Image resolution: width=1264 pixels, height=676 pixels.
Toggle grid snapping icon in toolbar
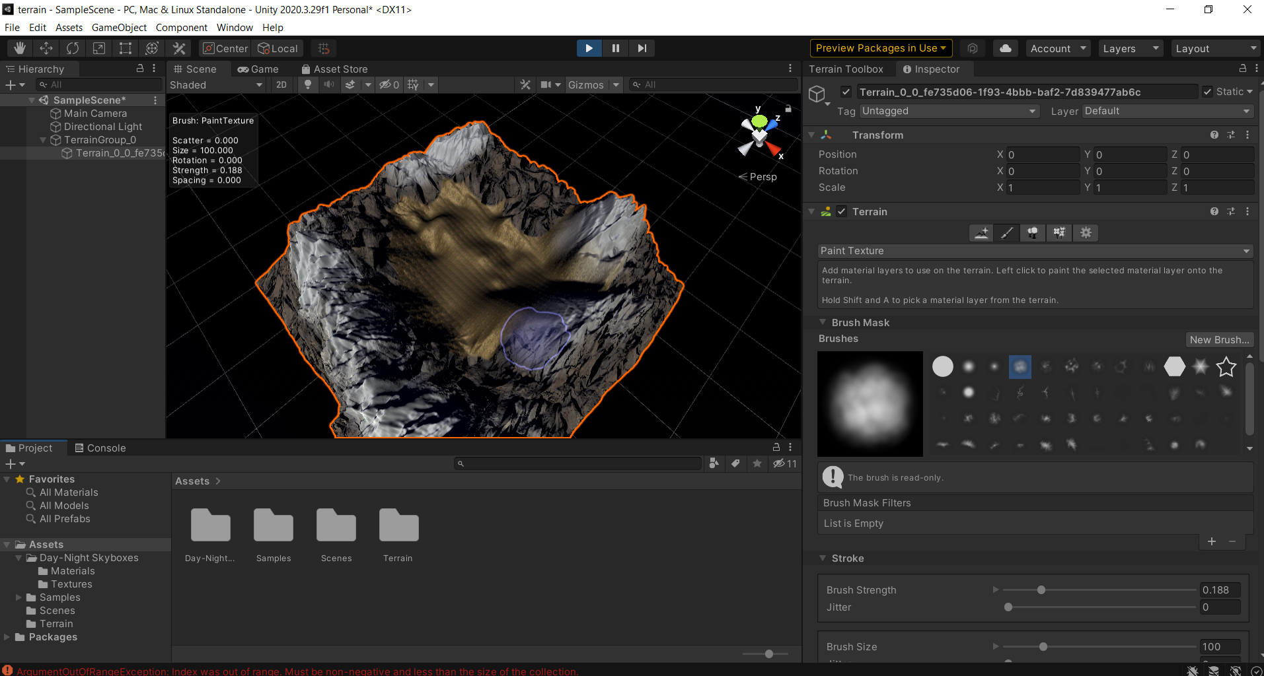(324, 48)
